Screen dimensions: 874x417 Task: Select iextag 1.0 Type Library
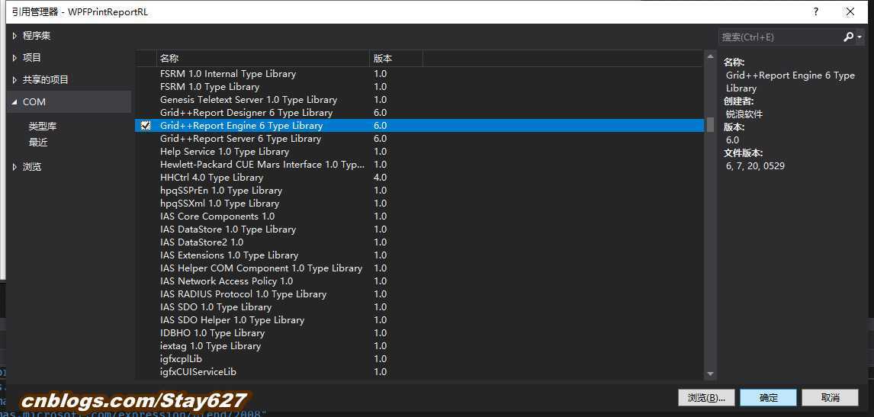(419, 345)
